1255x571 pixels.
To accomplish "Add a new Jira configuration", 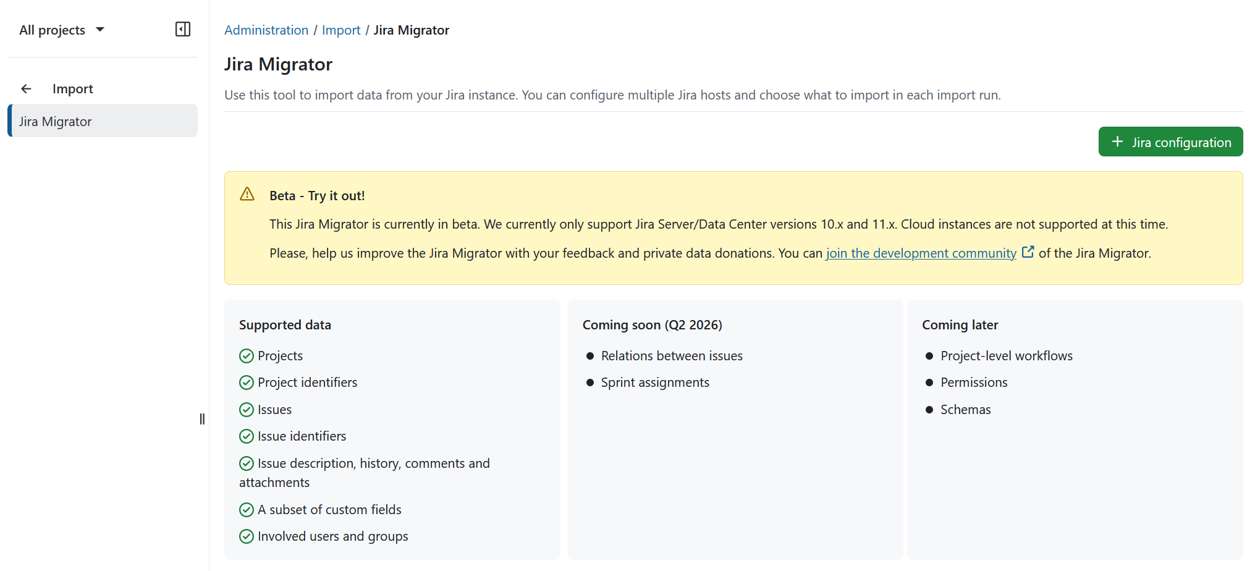I will [x=1170, y=142].
